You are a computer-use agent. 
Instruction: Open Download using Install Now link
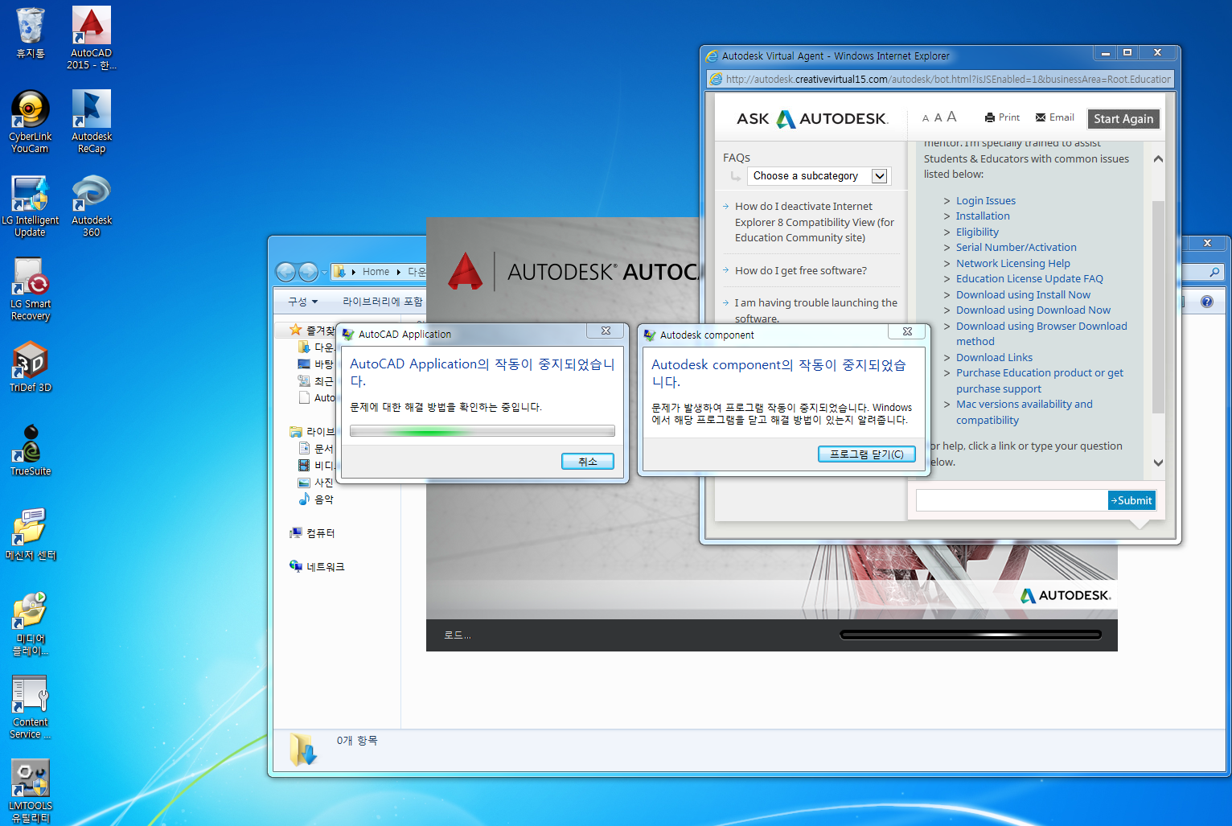click(1023, 295)
